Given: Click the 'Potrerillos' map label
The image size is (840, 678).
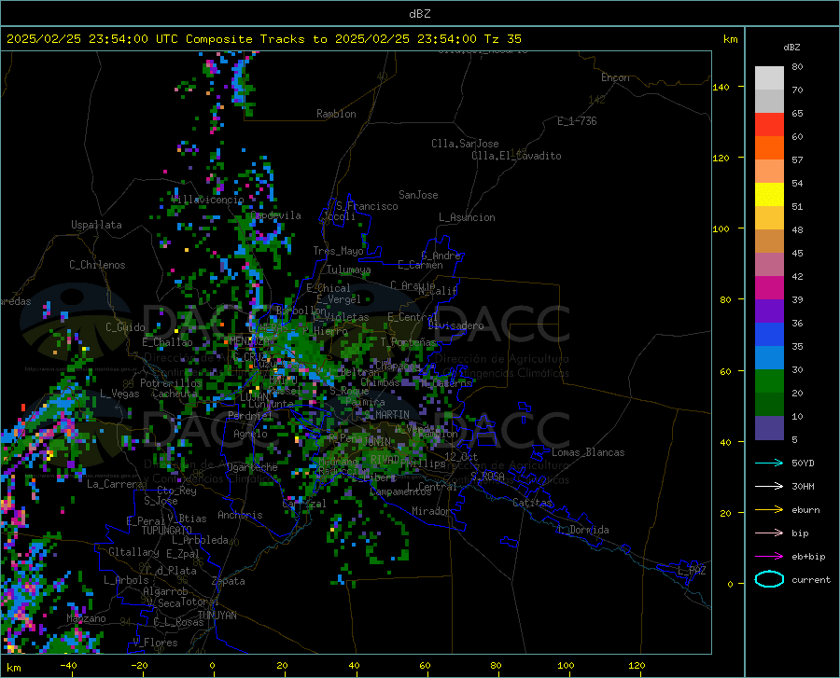Looking at the screenshot, I should tap(171, 383).
